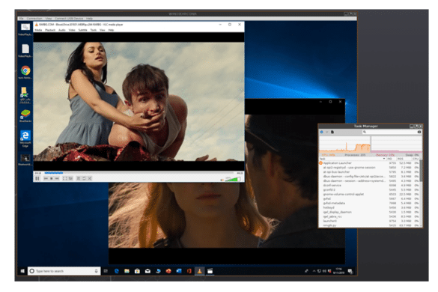Clear the Task Manager search field

[419, 132]
